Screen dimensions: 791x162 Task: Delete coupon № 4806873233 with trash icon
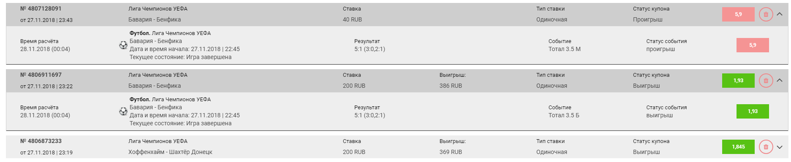[766, 147]
